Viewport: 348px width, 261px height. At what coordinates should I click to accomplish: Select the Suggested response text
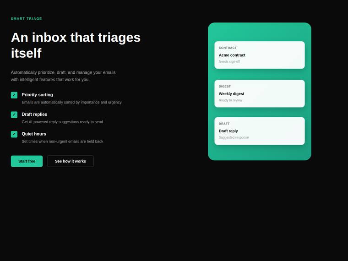coord(234,137)
